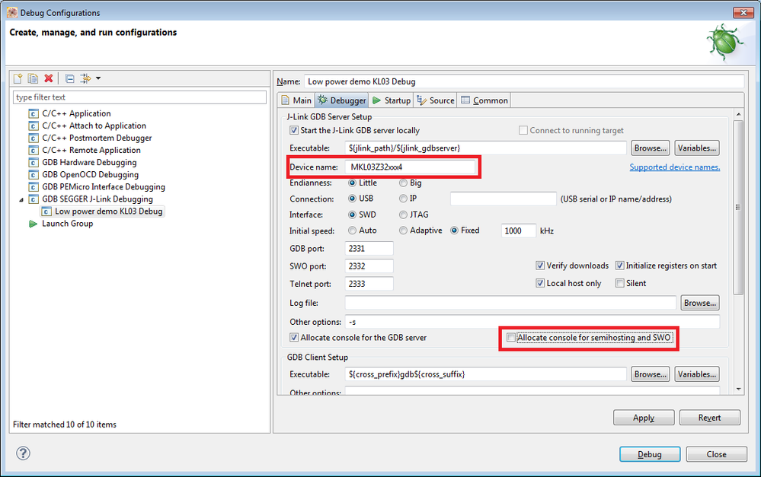Click the GDB Hardware Debugging entry icon

32,162
